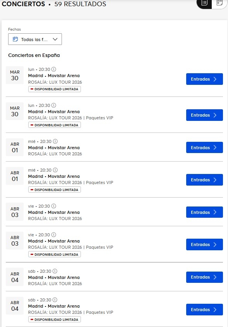Click Entradas for the Abr 01 show
Image resolution: width=228 pixels, height=327 pixels.
(204, 147)
